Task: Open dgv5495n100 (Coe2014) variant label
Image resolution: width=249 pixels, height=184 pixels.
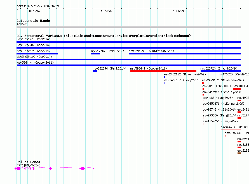Action: pyautogui.click(x=34, y=57)
